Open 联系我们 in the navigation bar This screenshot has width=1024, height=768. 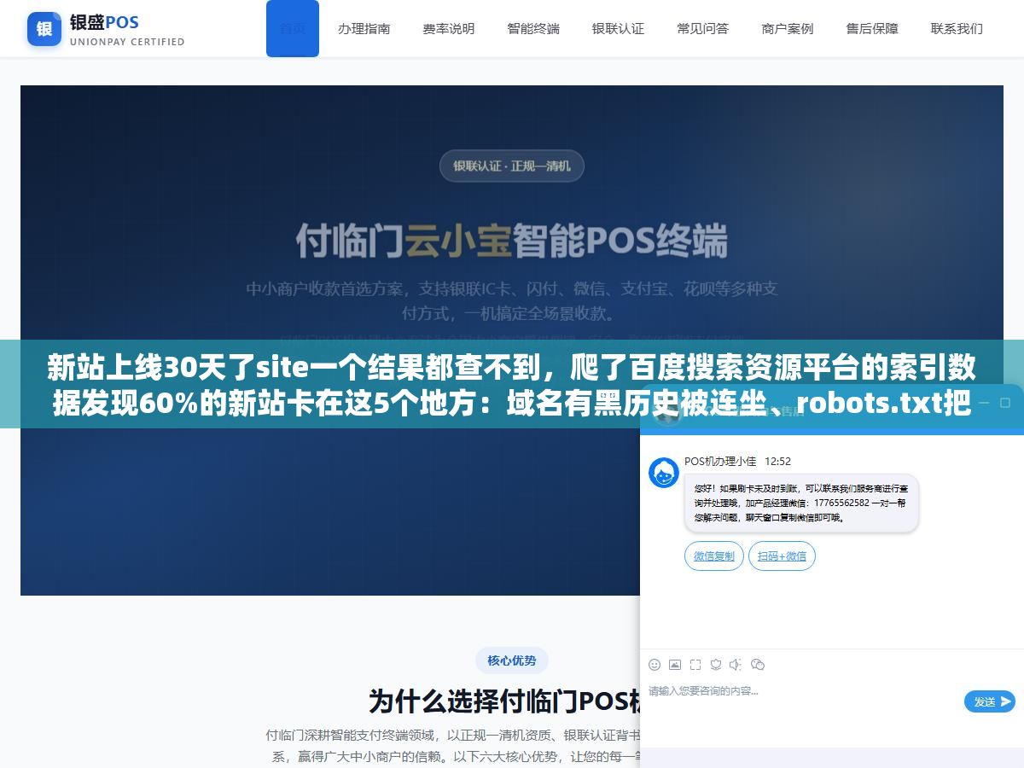pyautogui.click(x=957, y=28)
